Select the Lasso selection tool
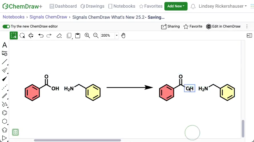The width and height of the screenshot is (254, 142). click(22, 35)
